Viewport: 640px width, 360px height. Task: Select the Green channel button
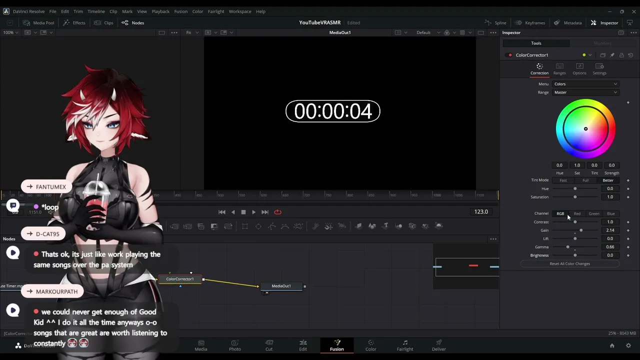coord(594,213)
